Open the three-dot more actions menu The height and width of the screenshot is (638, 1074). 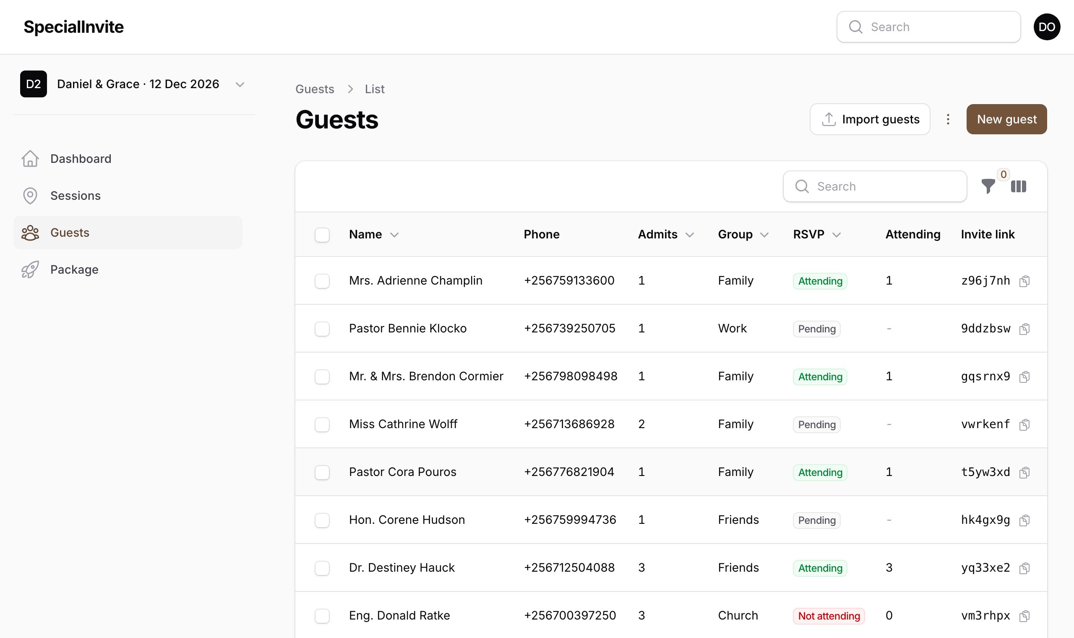[x=948, y=119]
